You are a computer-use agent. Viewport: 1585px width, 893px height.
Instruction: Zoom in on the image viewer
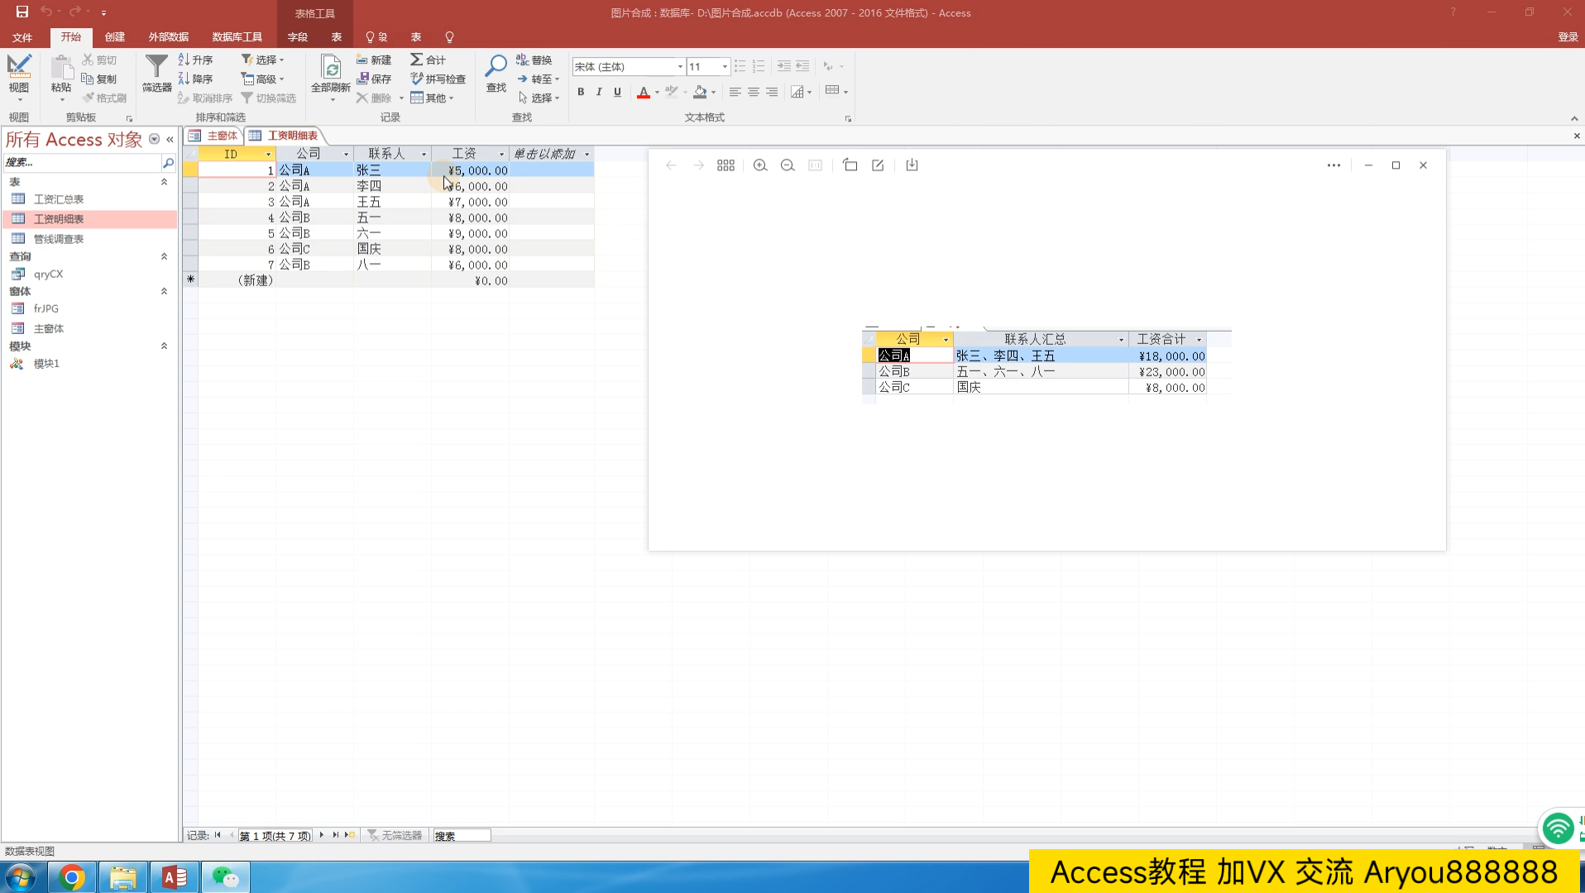click(760, 165)
